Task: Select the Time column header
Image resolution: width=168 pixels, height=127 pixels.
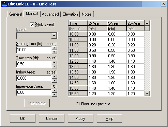Action: [78, 23]
